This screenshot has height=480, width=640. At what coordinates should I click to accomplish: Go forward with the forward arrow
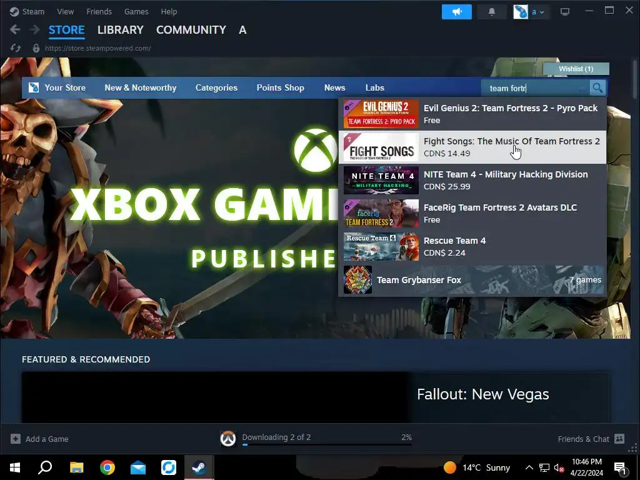35,30
